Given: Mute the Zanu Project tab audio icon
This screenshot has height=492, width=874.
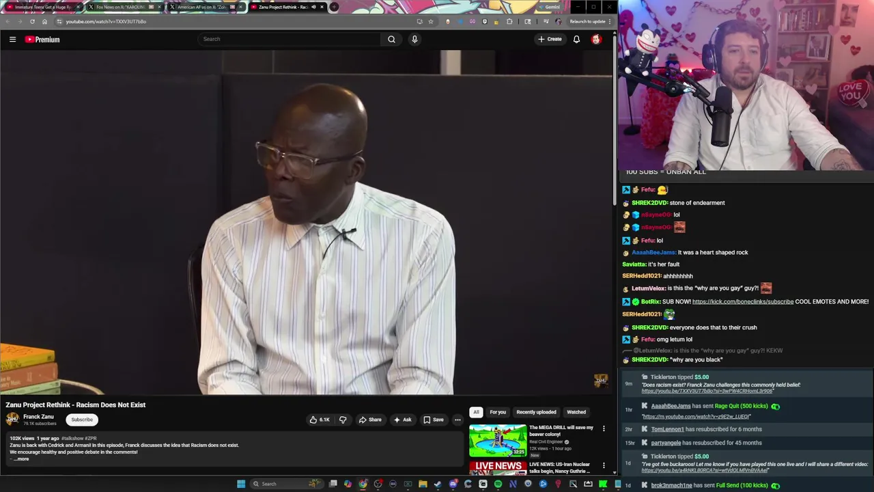Looking at the screenshot, I should tap(313, 7).
